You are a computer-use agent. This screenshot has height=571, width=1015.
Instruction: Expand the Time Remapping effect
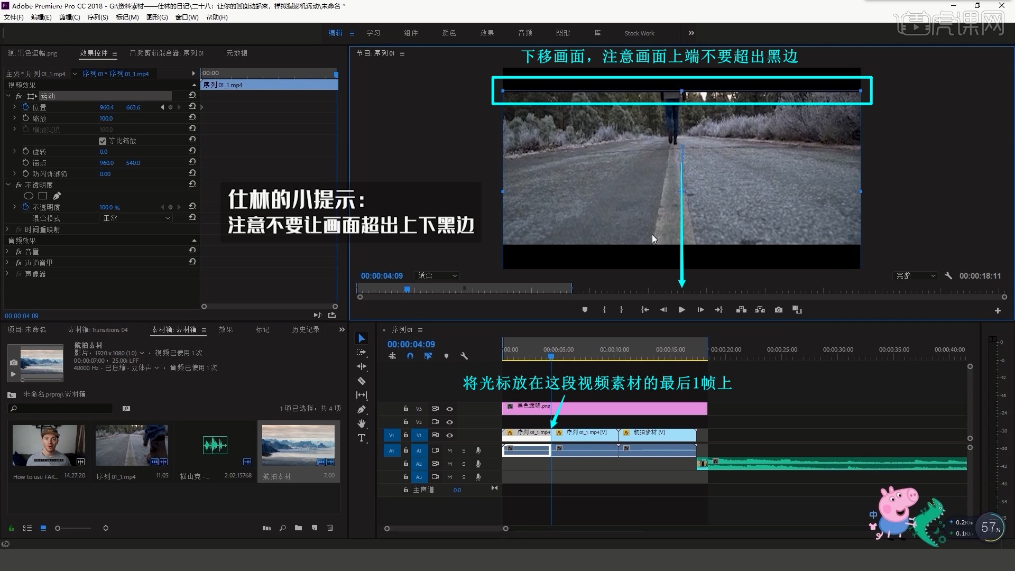pyautogui.click(x=7, y=229)
